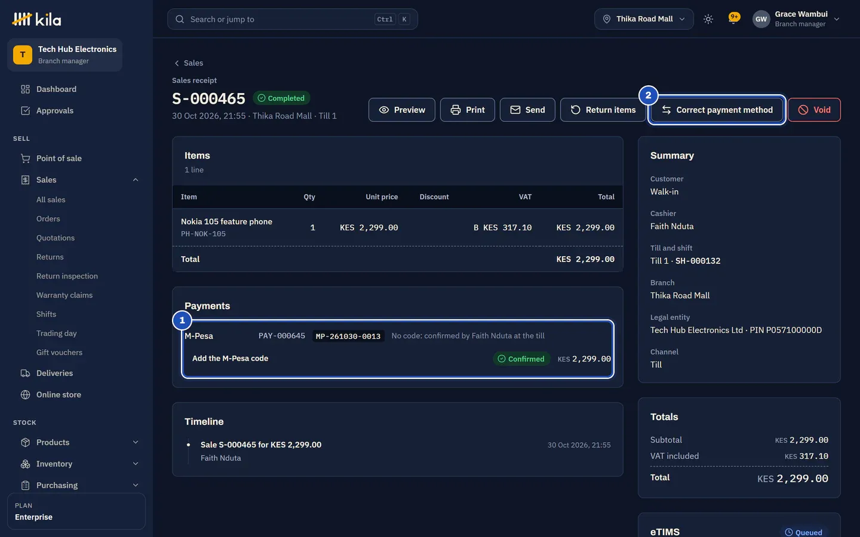The width and height of the screenshot is (860, 537).
Task: Open the Thika Road Mall branch dropdown
Action: click(x=644, y=19)
